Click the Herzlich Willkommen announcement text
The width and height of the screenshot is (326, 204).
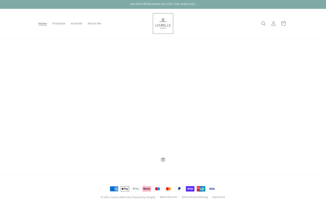click(163, 4)
